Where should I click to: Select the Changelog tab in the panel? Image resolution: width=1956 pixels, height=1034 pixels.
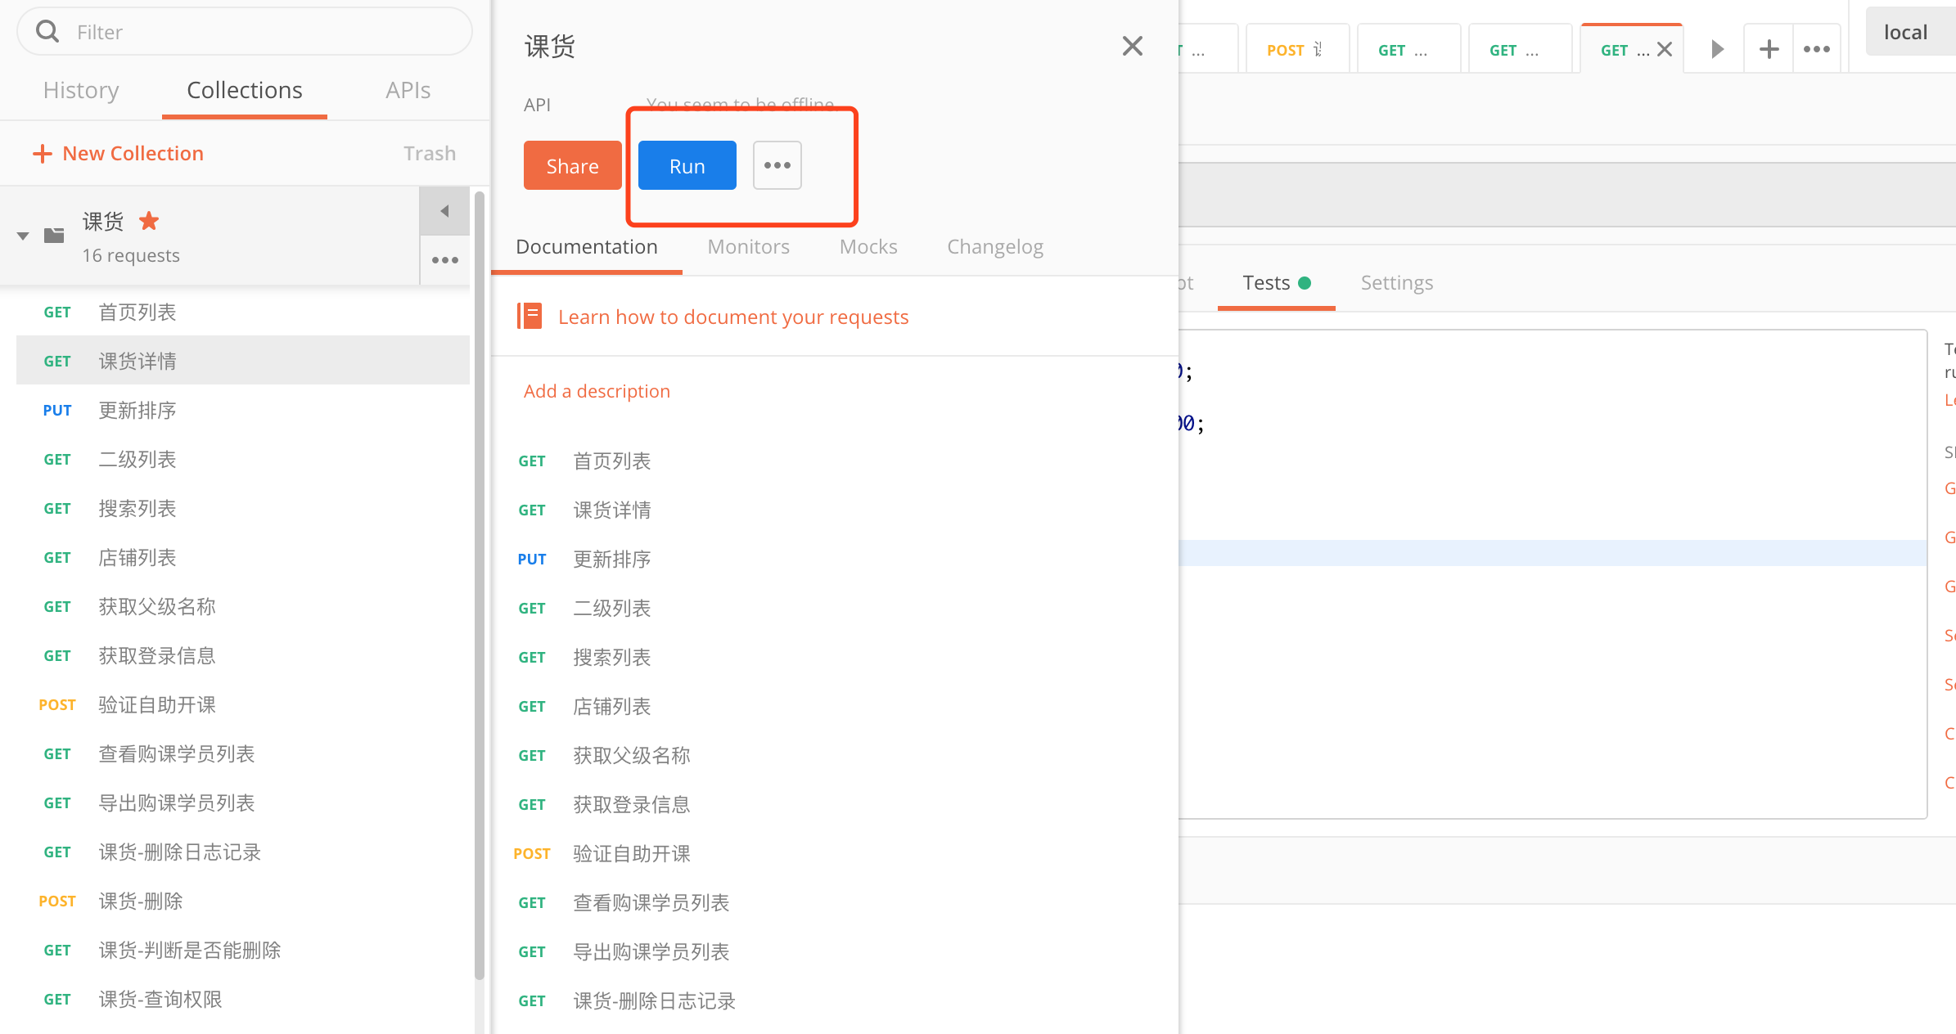point(995,247)
